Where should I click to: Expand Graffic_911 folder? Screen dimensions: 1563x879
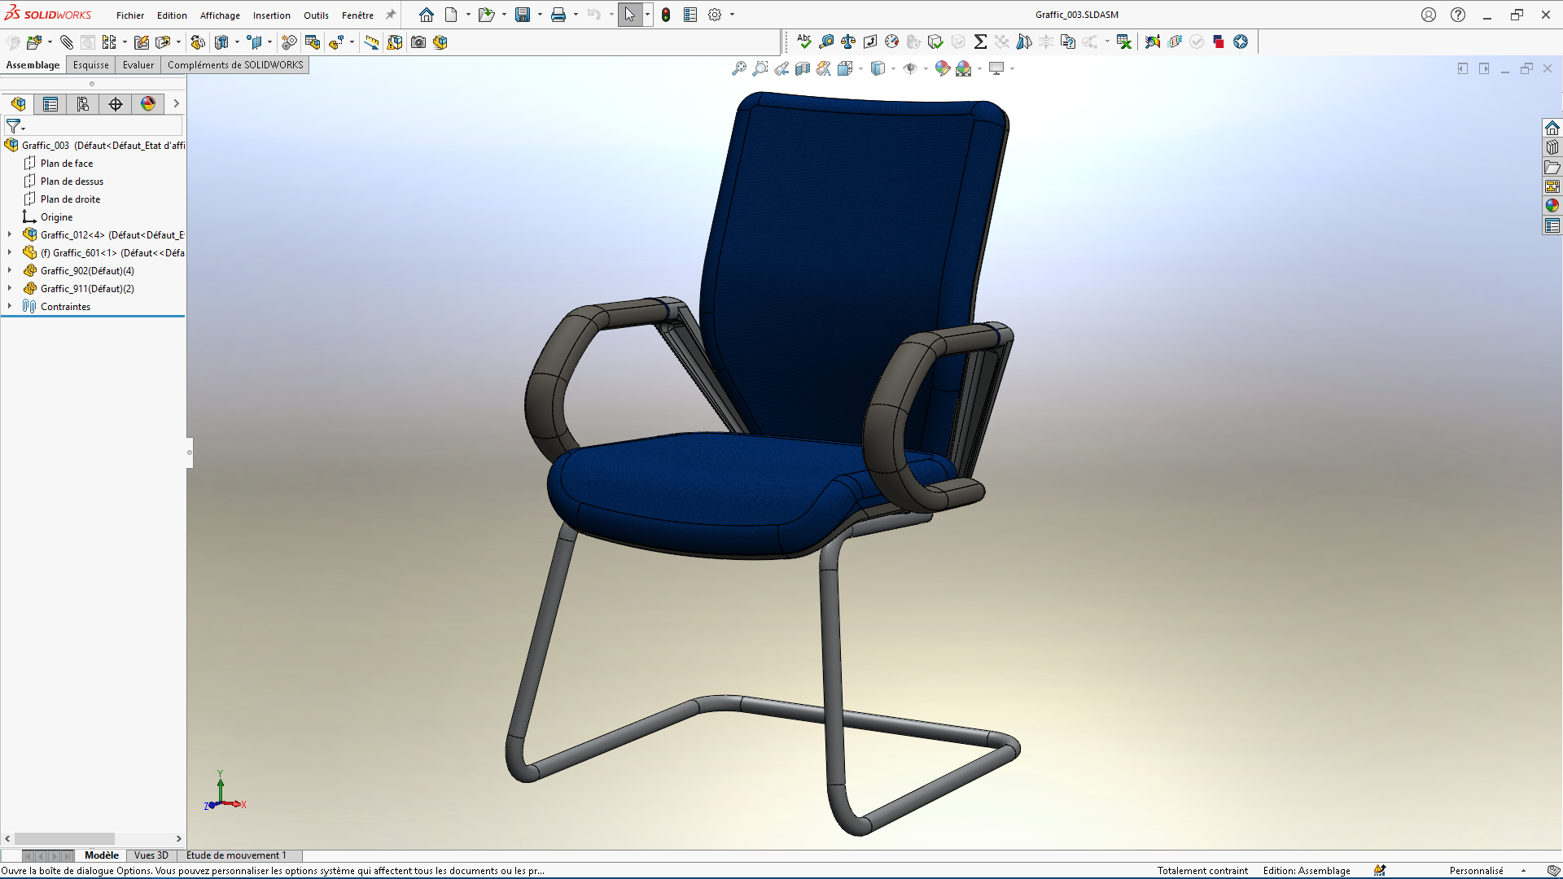[x=10, y=288]
